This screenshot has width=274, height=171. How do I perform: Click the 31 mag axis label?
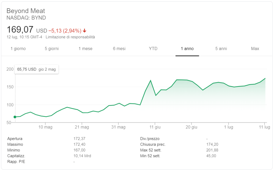coord(118,127)
